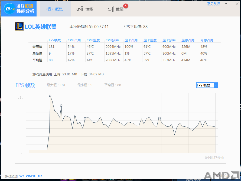Viewport: 241px width, 181px height.
Task: Click the 平均值 row label
Action: tap(37, 60)
